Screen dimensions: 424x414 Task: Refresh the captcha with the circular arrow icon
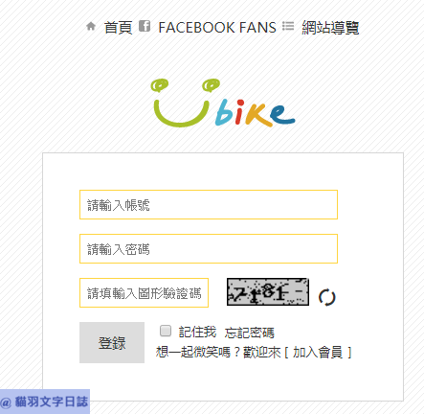click(327, 297)
